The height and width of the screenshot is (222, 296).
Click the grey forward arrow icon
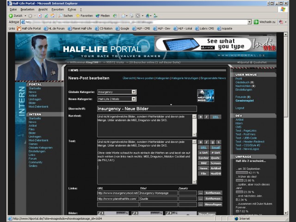(x=30, y=16)
